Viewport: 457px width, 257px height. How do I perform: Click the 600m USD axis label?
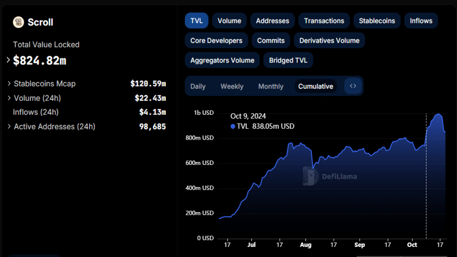click(200, 163)
